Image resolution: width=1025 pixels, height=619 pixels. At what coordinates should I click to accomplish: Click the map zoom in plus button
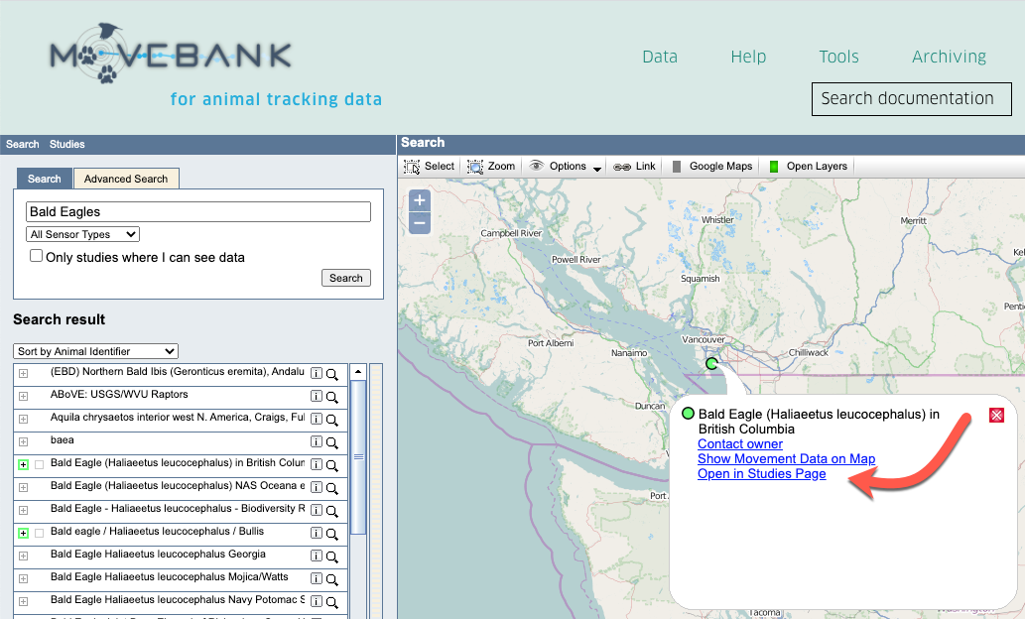(x=420, y=200)
